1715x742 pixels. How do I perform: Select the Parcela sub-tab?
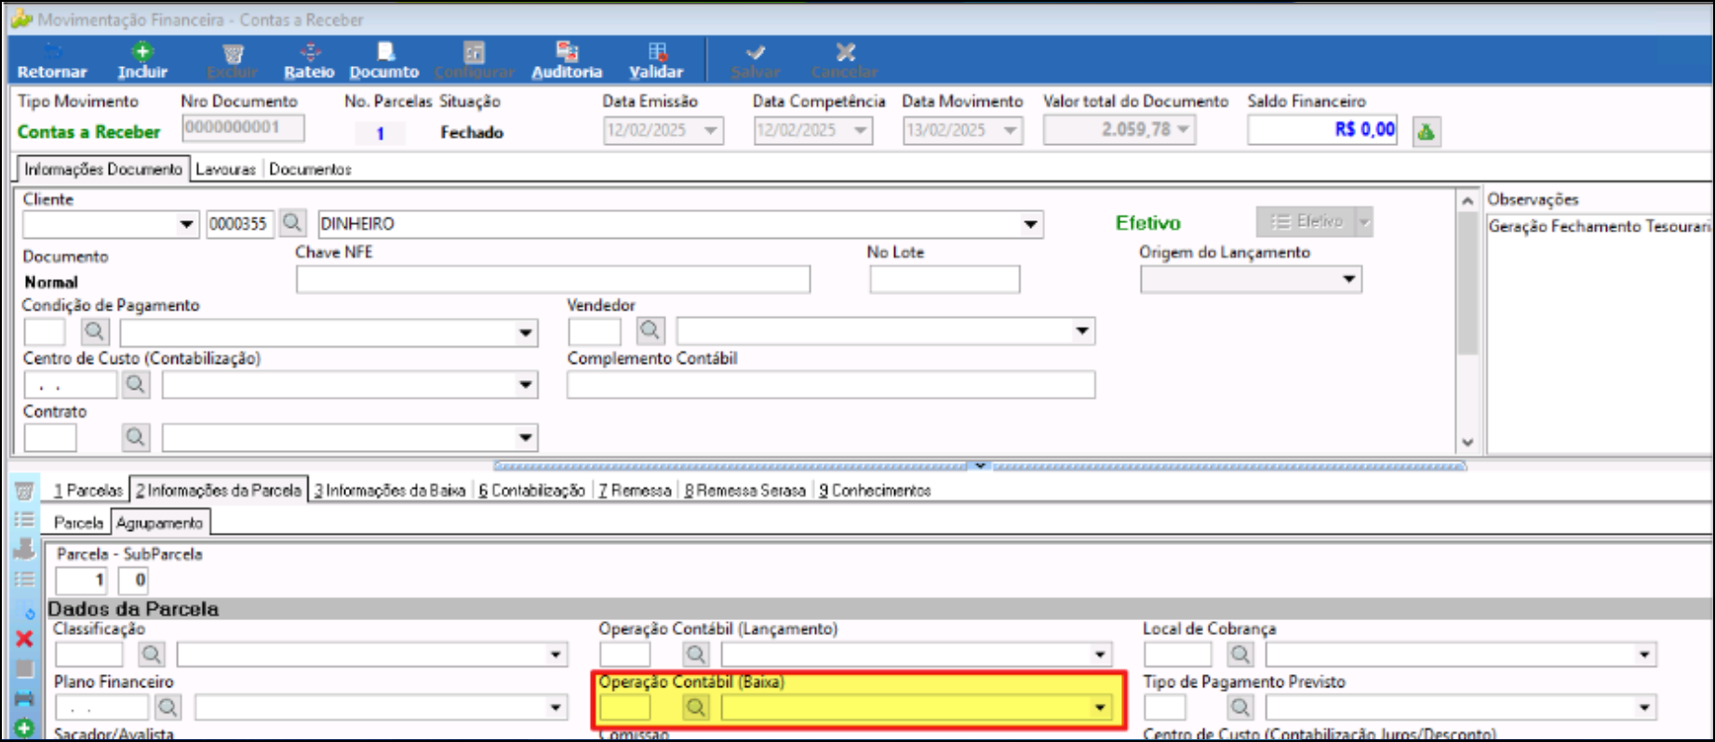pos(78,523)
